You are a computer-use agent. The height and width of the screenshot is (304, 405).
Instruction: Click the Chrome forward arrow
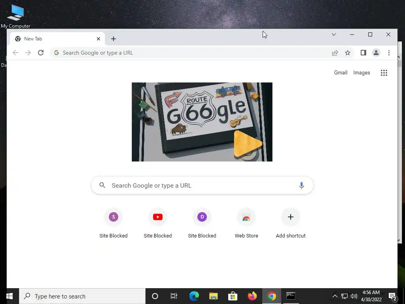[28, 53]
